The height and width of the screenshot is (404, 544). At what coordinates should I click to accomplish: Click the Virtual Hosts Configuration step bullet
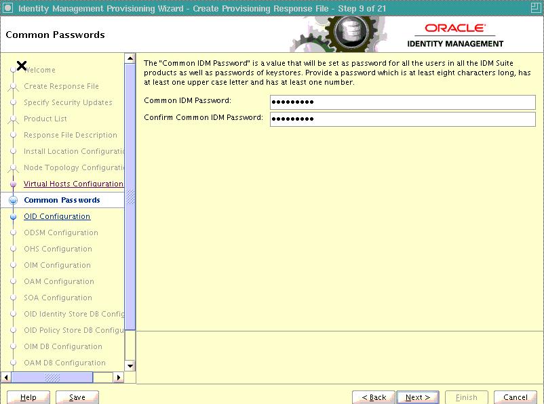[13, 184]
